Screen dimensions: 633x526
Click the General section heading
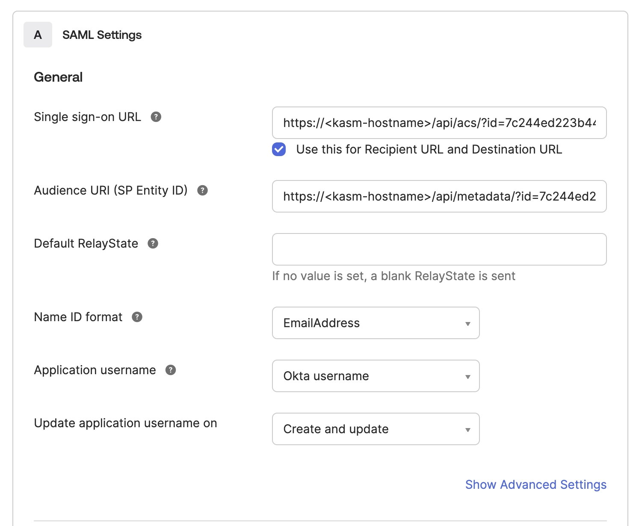(x=58, y=77)
